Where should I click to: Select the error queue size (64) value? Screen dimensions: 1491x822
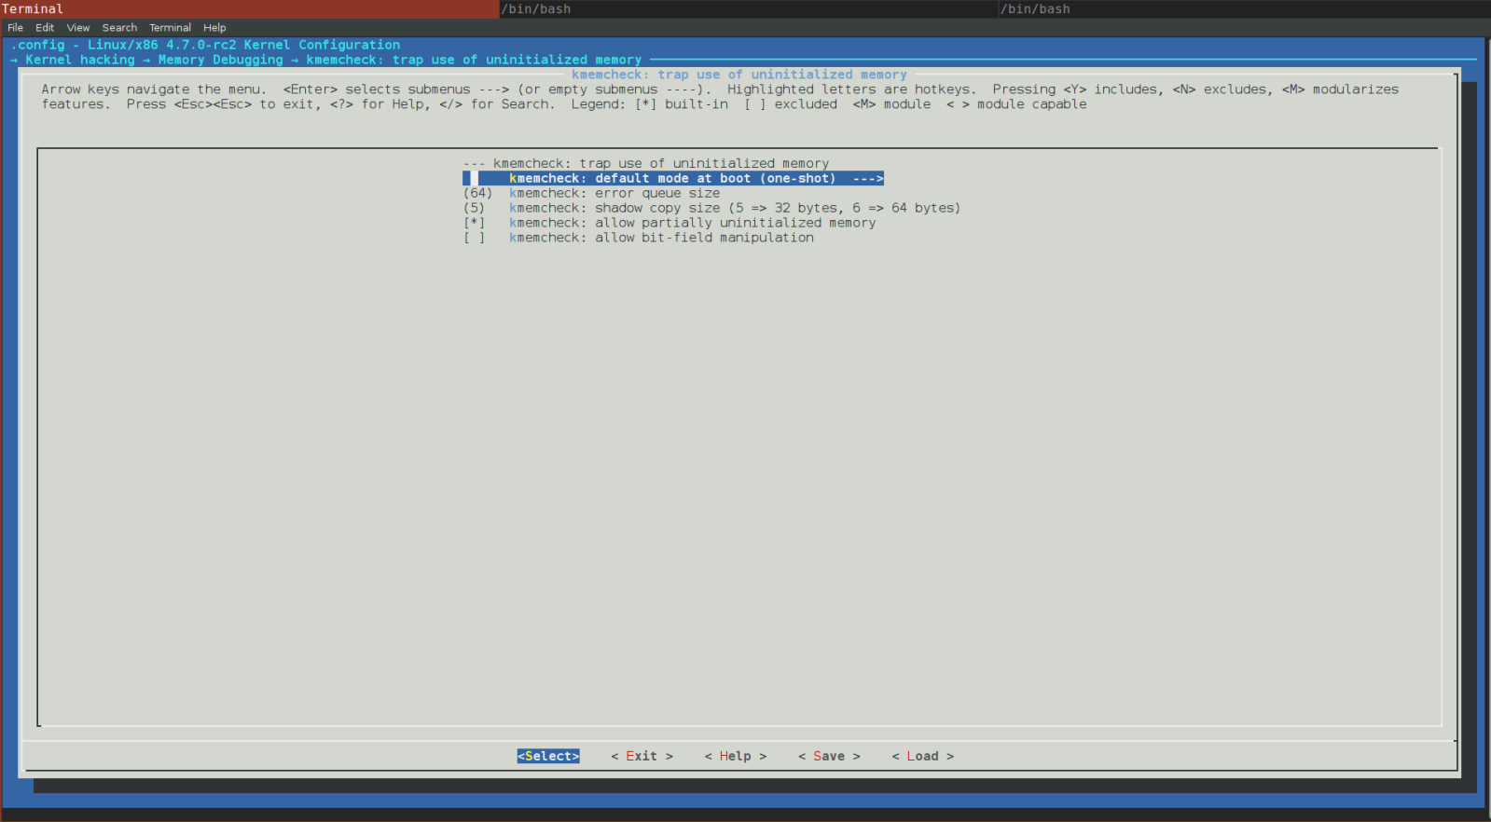(477, 194)
